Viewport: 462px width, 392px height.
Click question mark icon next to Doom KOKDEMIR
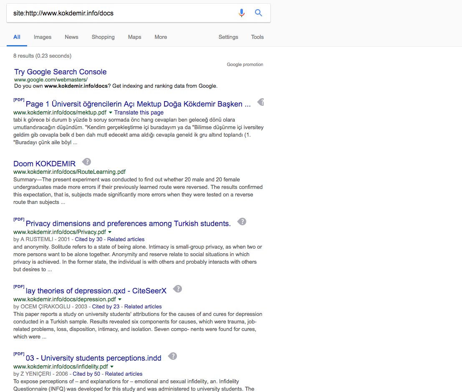coord(87,162)
